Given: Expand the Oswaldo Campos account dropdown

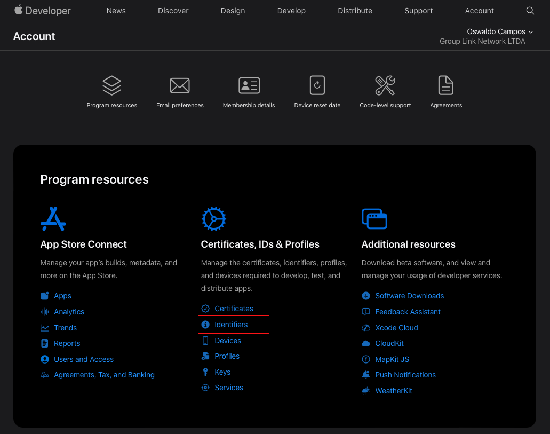Looking at the screenshot, I should pyautogui.click(x=499, y=31).
